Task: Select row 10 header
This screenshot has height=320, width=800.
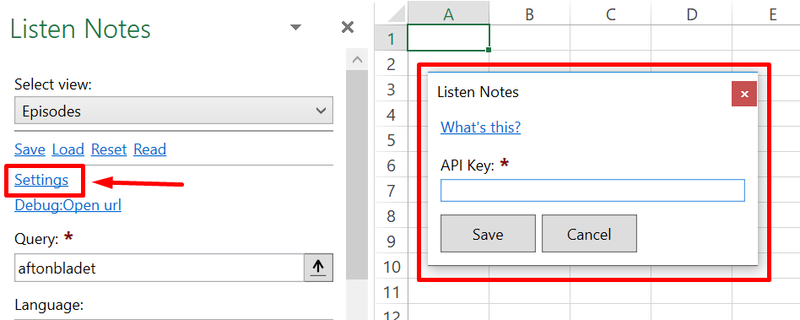Action: pos(392,267)
